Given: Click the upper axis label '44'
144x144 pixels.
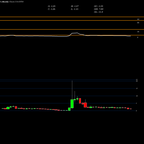Looking at the screenshot, I should click(138, 19).
